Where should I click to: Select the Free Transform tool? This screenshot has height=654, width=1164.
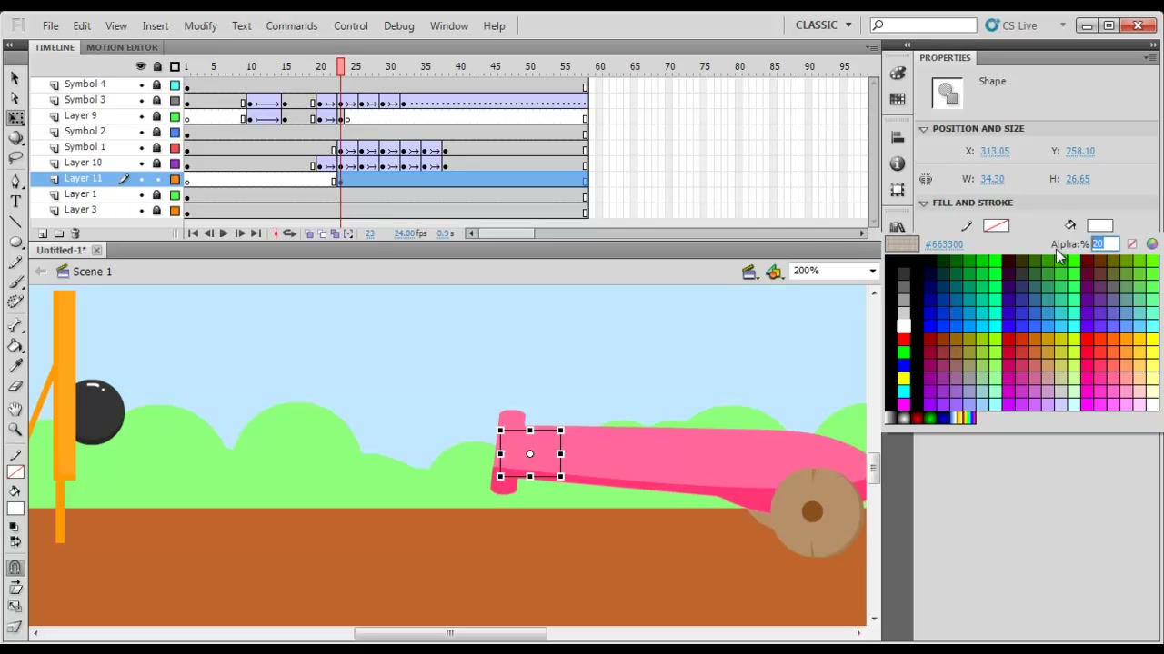15,118
